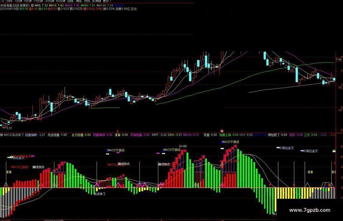Click the 无庄控盘: 1.00 value
The height and width of the screenshot is (221, 343).
[57, 135]
